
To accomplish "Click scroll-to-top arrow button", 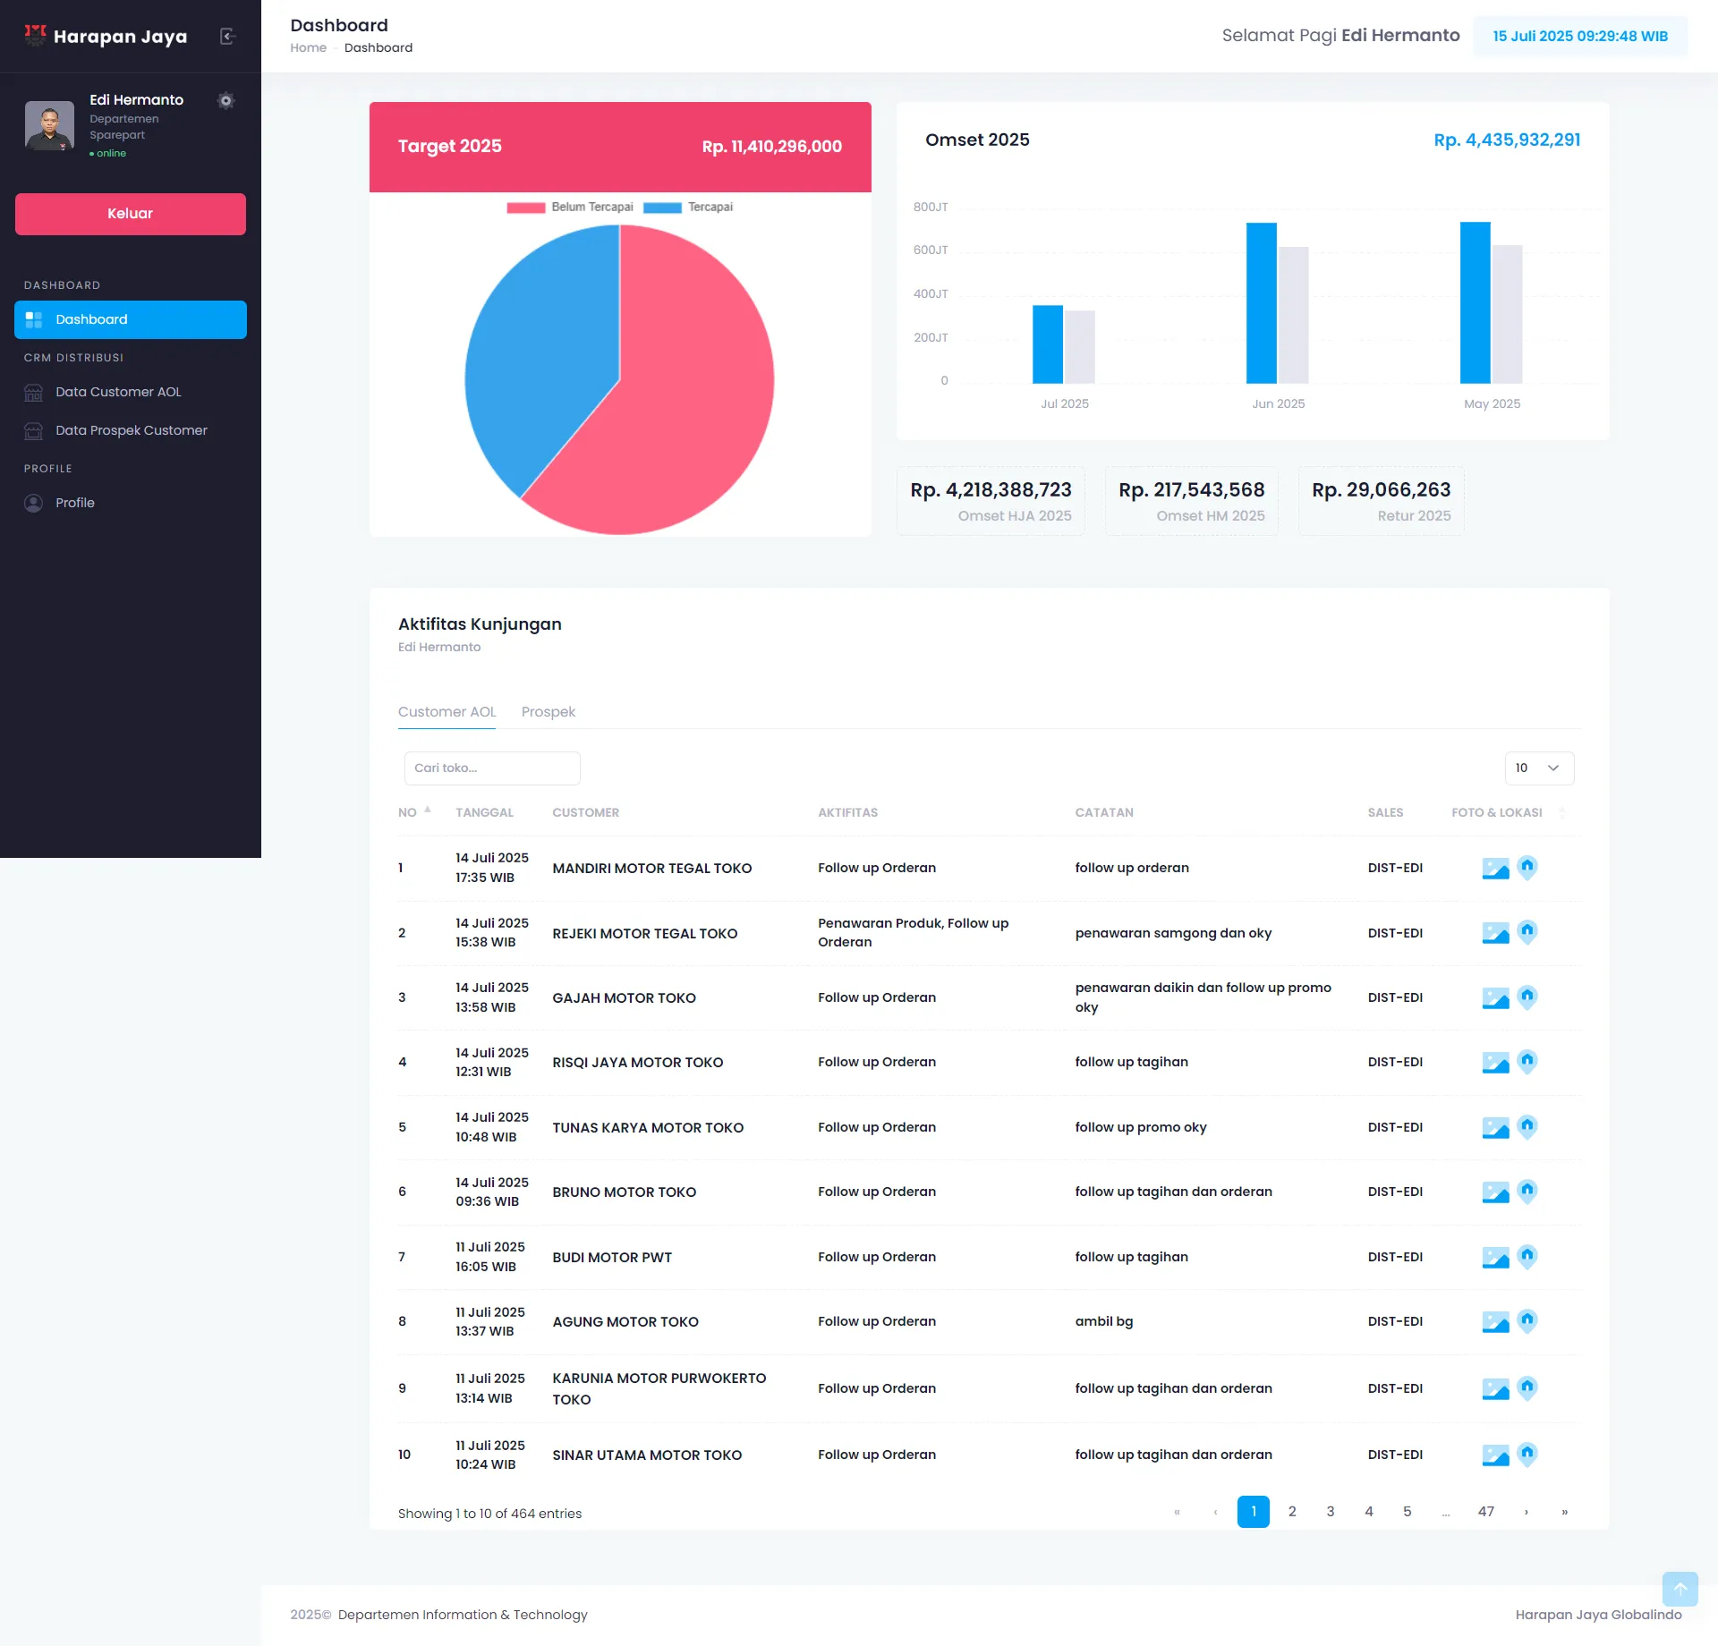I will [x=1680, y=1589].
